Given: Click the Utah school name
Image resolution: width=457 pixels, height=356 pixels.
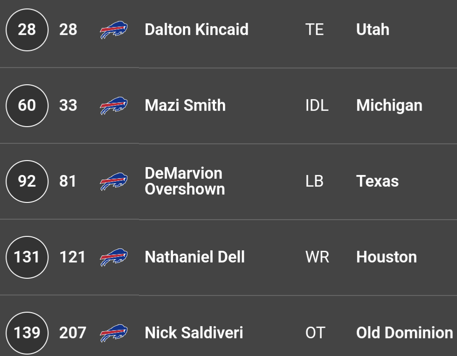Looking at the screenshot, I should point(373,30).
